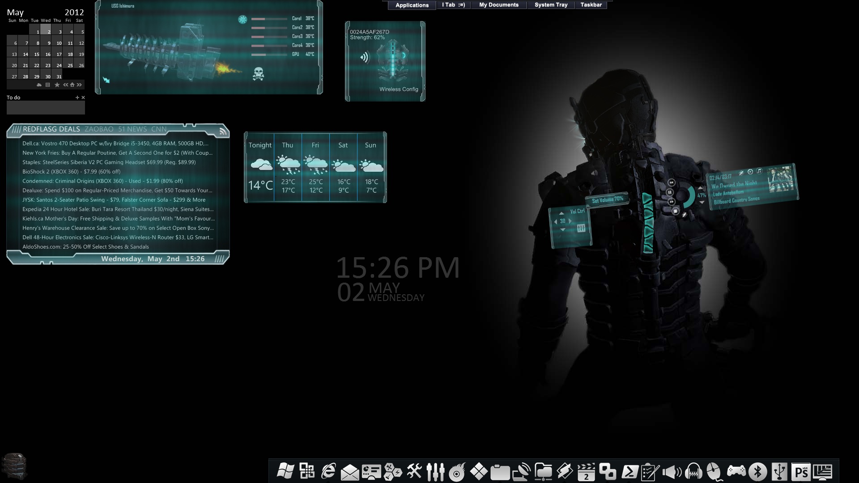Click the up arrow in the Vol Ctrl widget
The width and height of the screenshot is (859, 483).
point(562,213)
